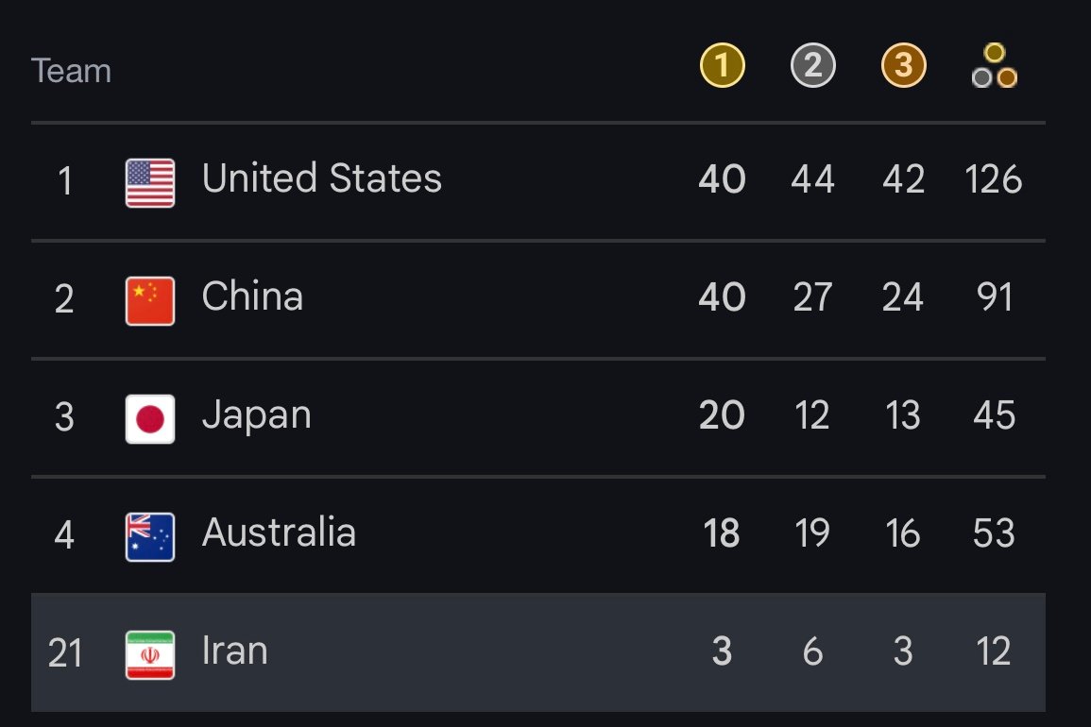Click the silver medal column icon
The image size is (1091, 727).
pyautogui.click(x=812, y=65)
